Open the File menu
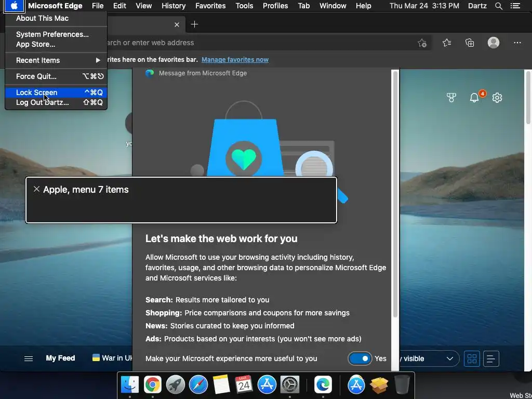The width and height of the screenshot is (532, 399). 98,6
